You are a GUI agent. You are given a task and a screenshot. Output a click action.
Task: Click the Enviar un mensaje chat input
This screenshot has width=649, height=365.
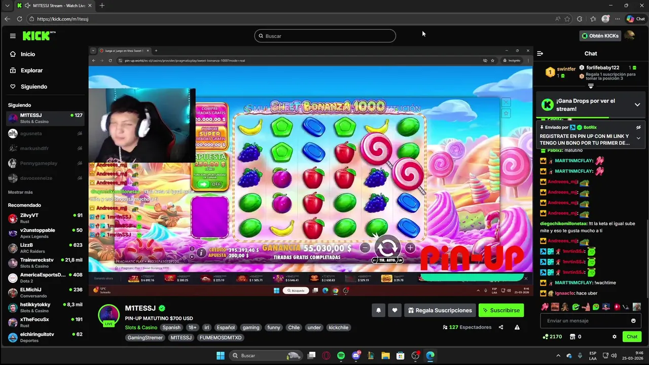coord(591,321)
